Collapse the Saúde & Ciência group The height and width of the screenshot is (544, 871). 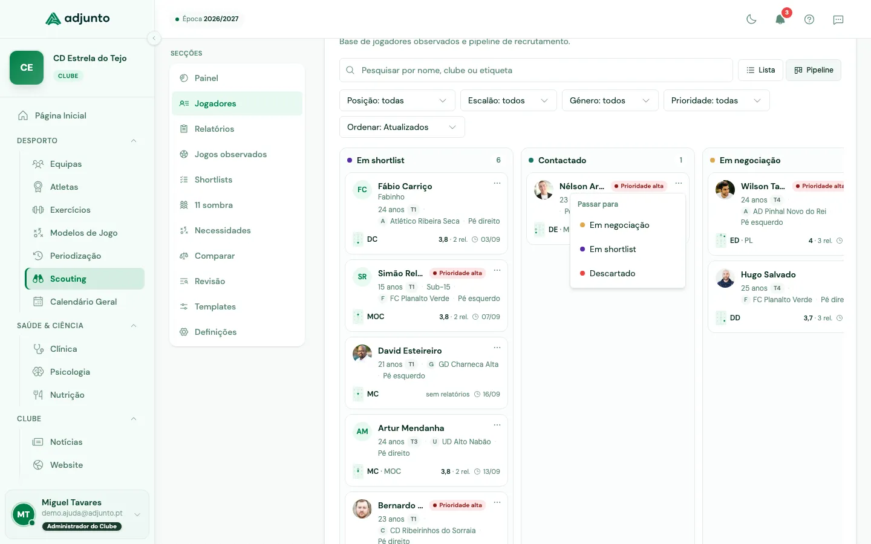(134, 326)
